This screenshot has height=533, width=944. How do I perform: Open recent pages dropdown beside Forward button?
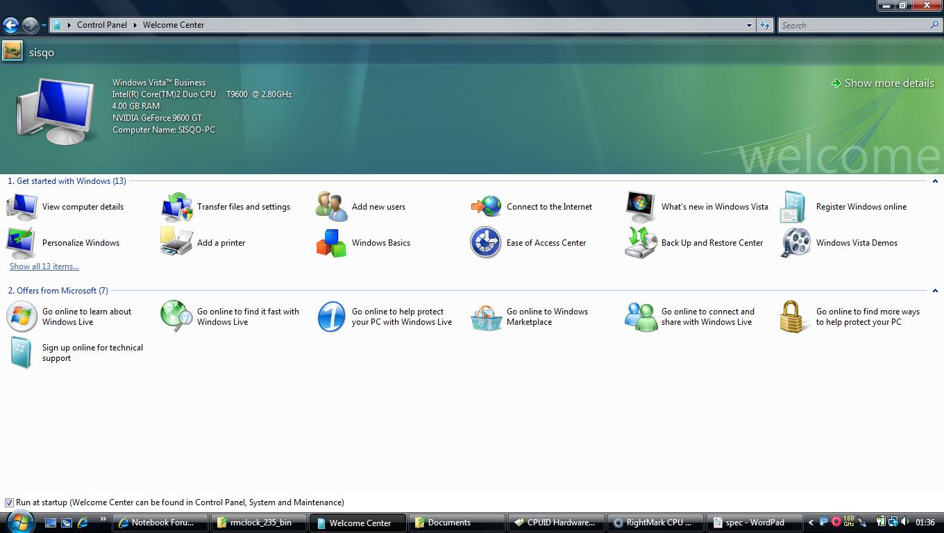pos(44,26)
